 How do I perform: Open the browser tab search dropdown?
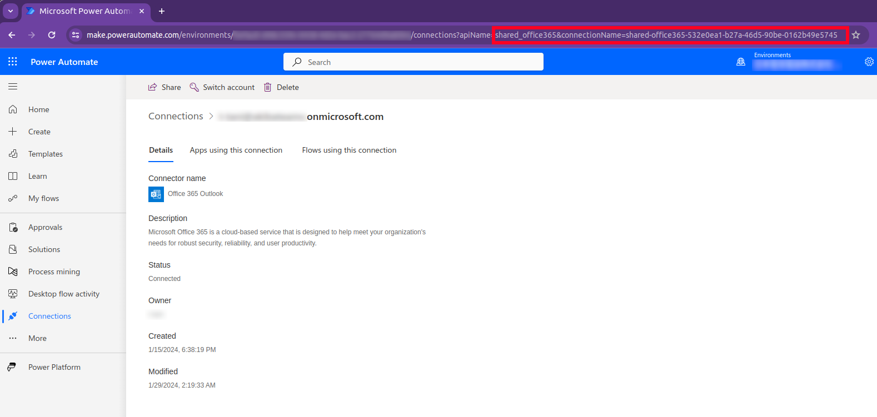tap(10, 11)
